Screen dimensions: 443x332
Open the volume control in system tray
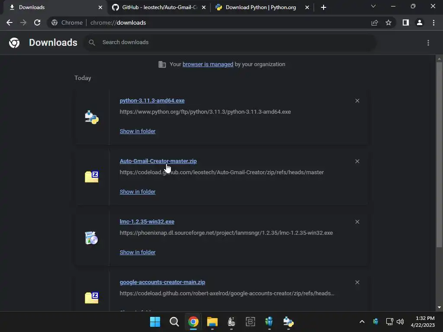point(400,322)
